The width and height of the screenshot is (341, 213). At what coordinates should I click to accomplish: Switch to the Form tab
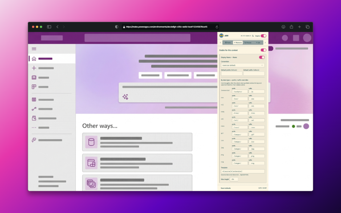pyautogui.click(x=228, y=43)
